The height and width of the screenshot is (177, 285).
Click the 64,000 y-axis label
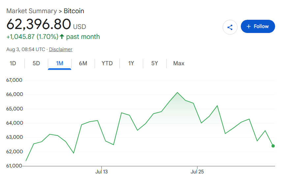[x=15, y=123]
